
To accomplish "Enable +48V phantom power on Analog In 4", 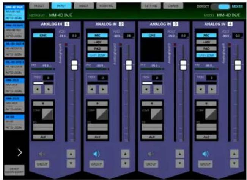I will click(206, 42).
